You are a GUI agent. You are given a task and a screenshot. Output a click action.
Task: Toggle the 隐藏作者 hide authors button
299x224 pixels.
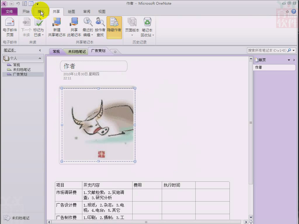coord(114,28)
